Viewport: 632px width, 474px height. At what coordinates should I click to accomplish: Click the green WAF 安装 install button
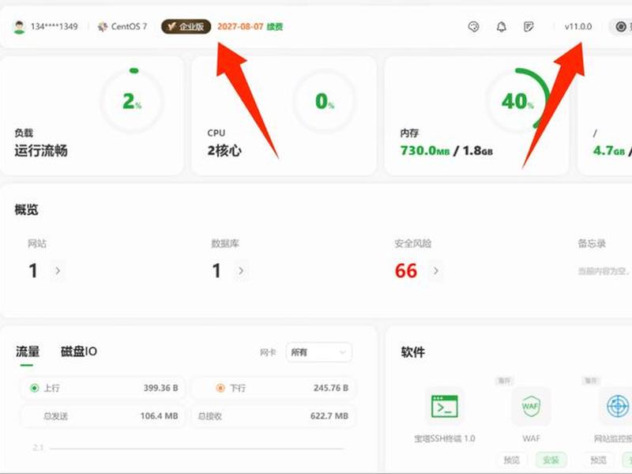pyautogui.click(x=551, y=460)
